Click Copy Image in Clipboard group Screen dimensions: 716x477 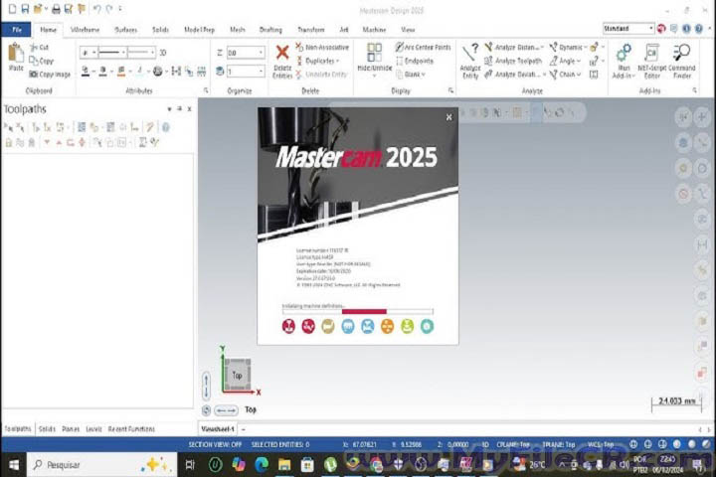tap(51, 74)
